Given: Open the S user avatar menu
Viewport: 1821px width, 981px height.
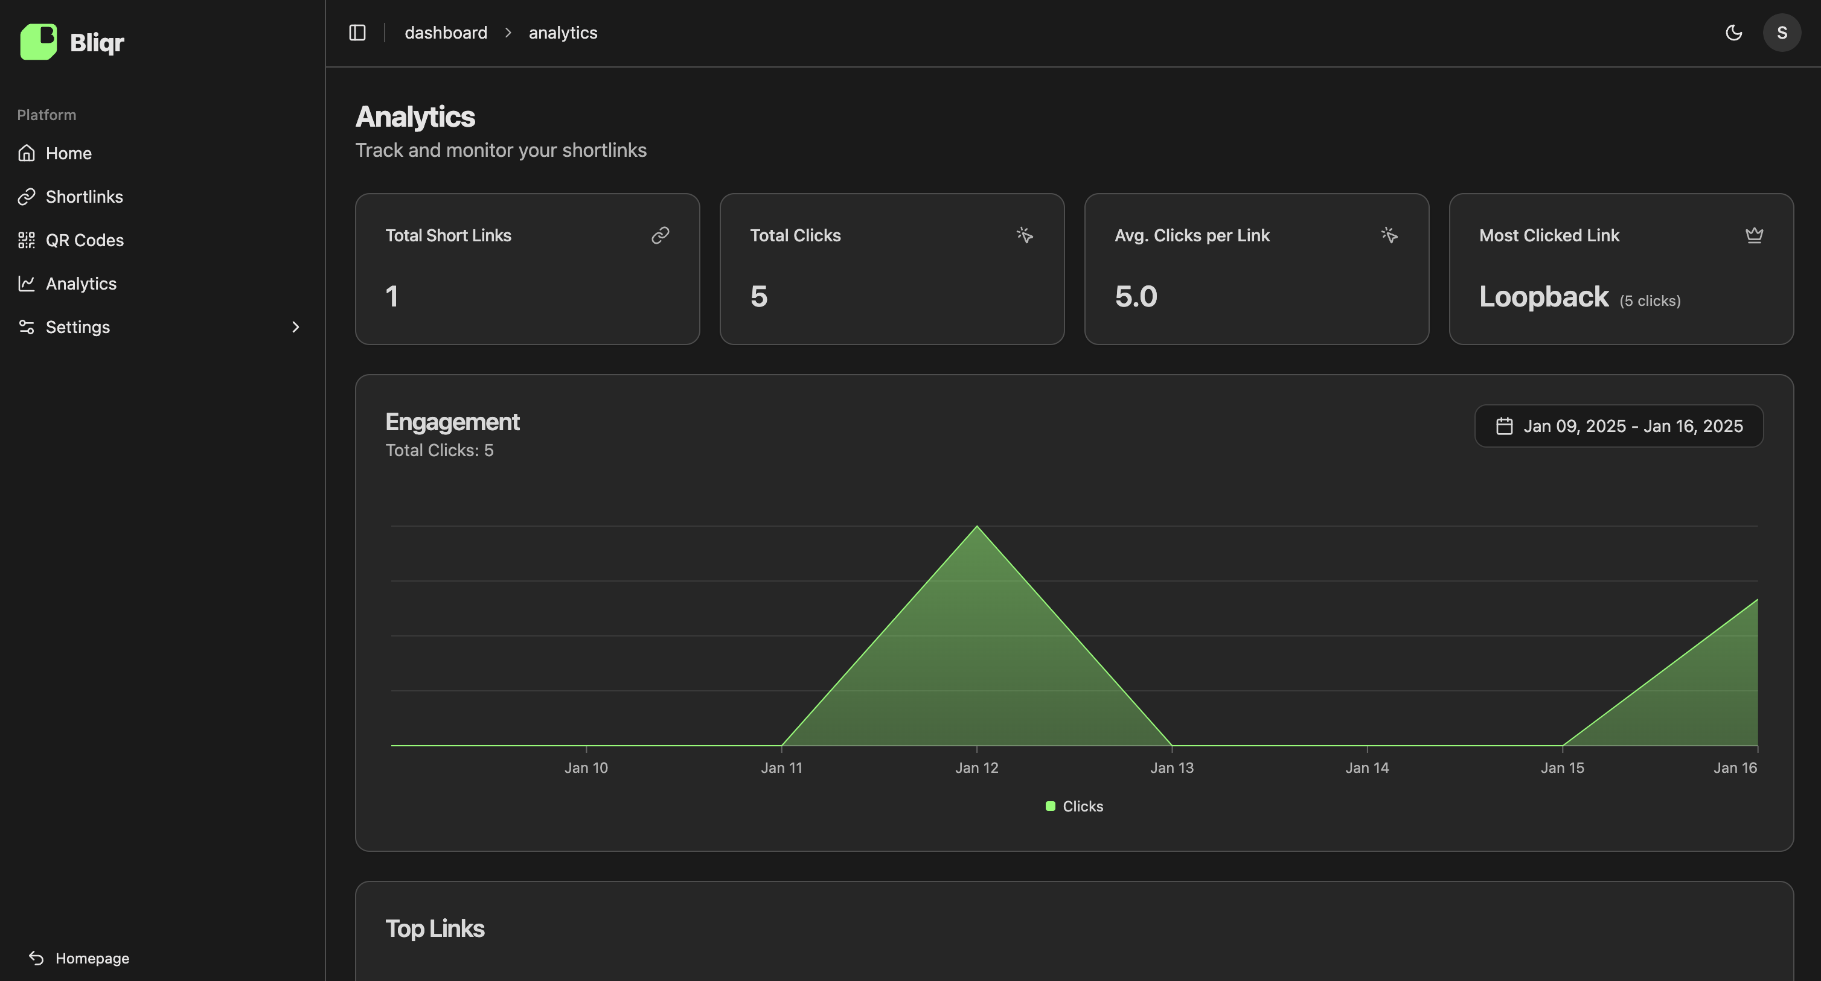Looking at the screenshot, I should 1781,33.
